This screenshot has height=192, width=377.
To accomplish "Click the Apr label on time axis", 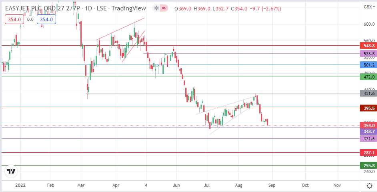I will 116,185.
